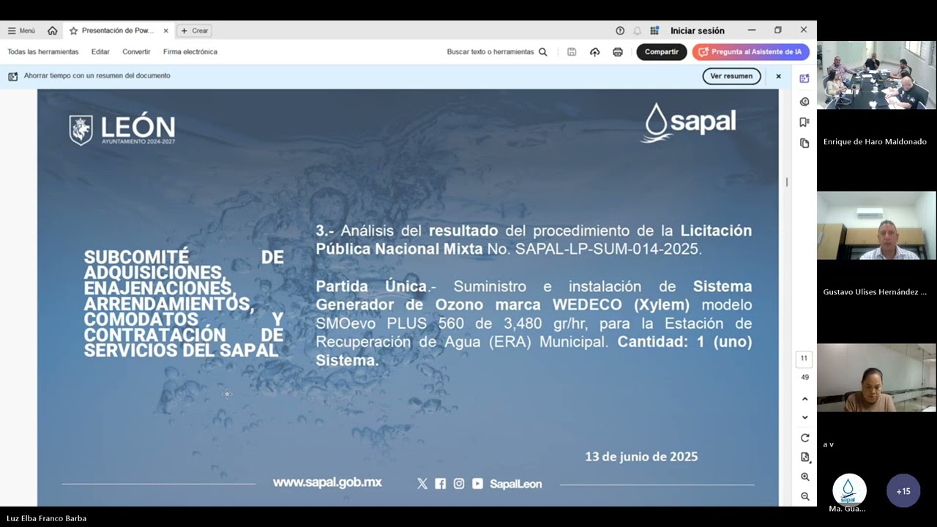Click the SapalLeon text on slide

click(516, 484)
